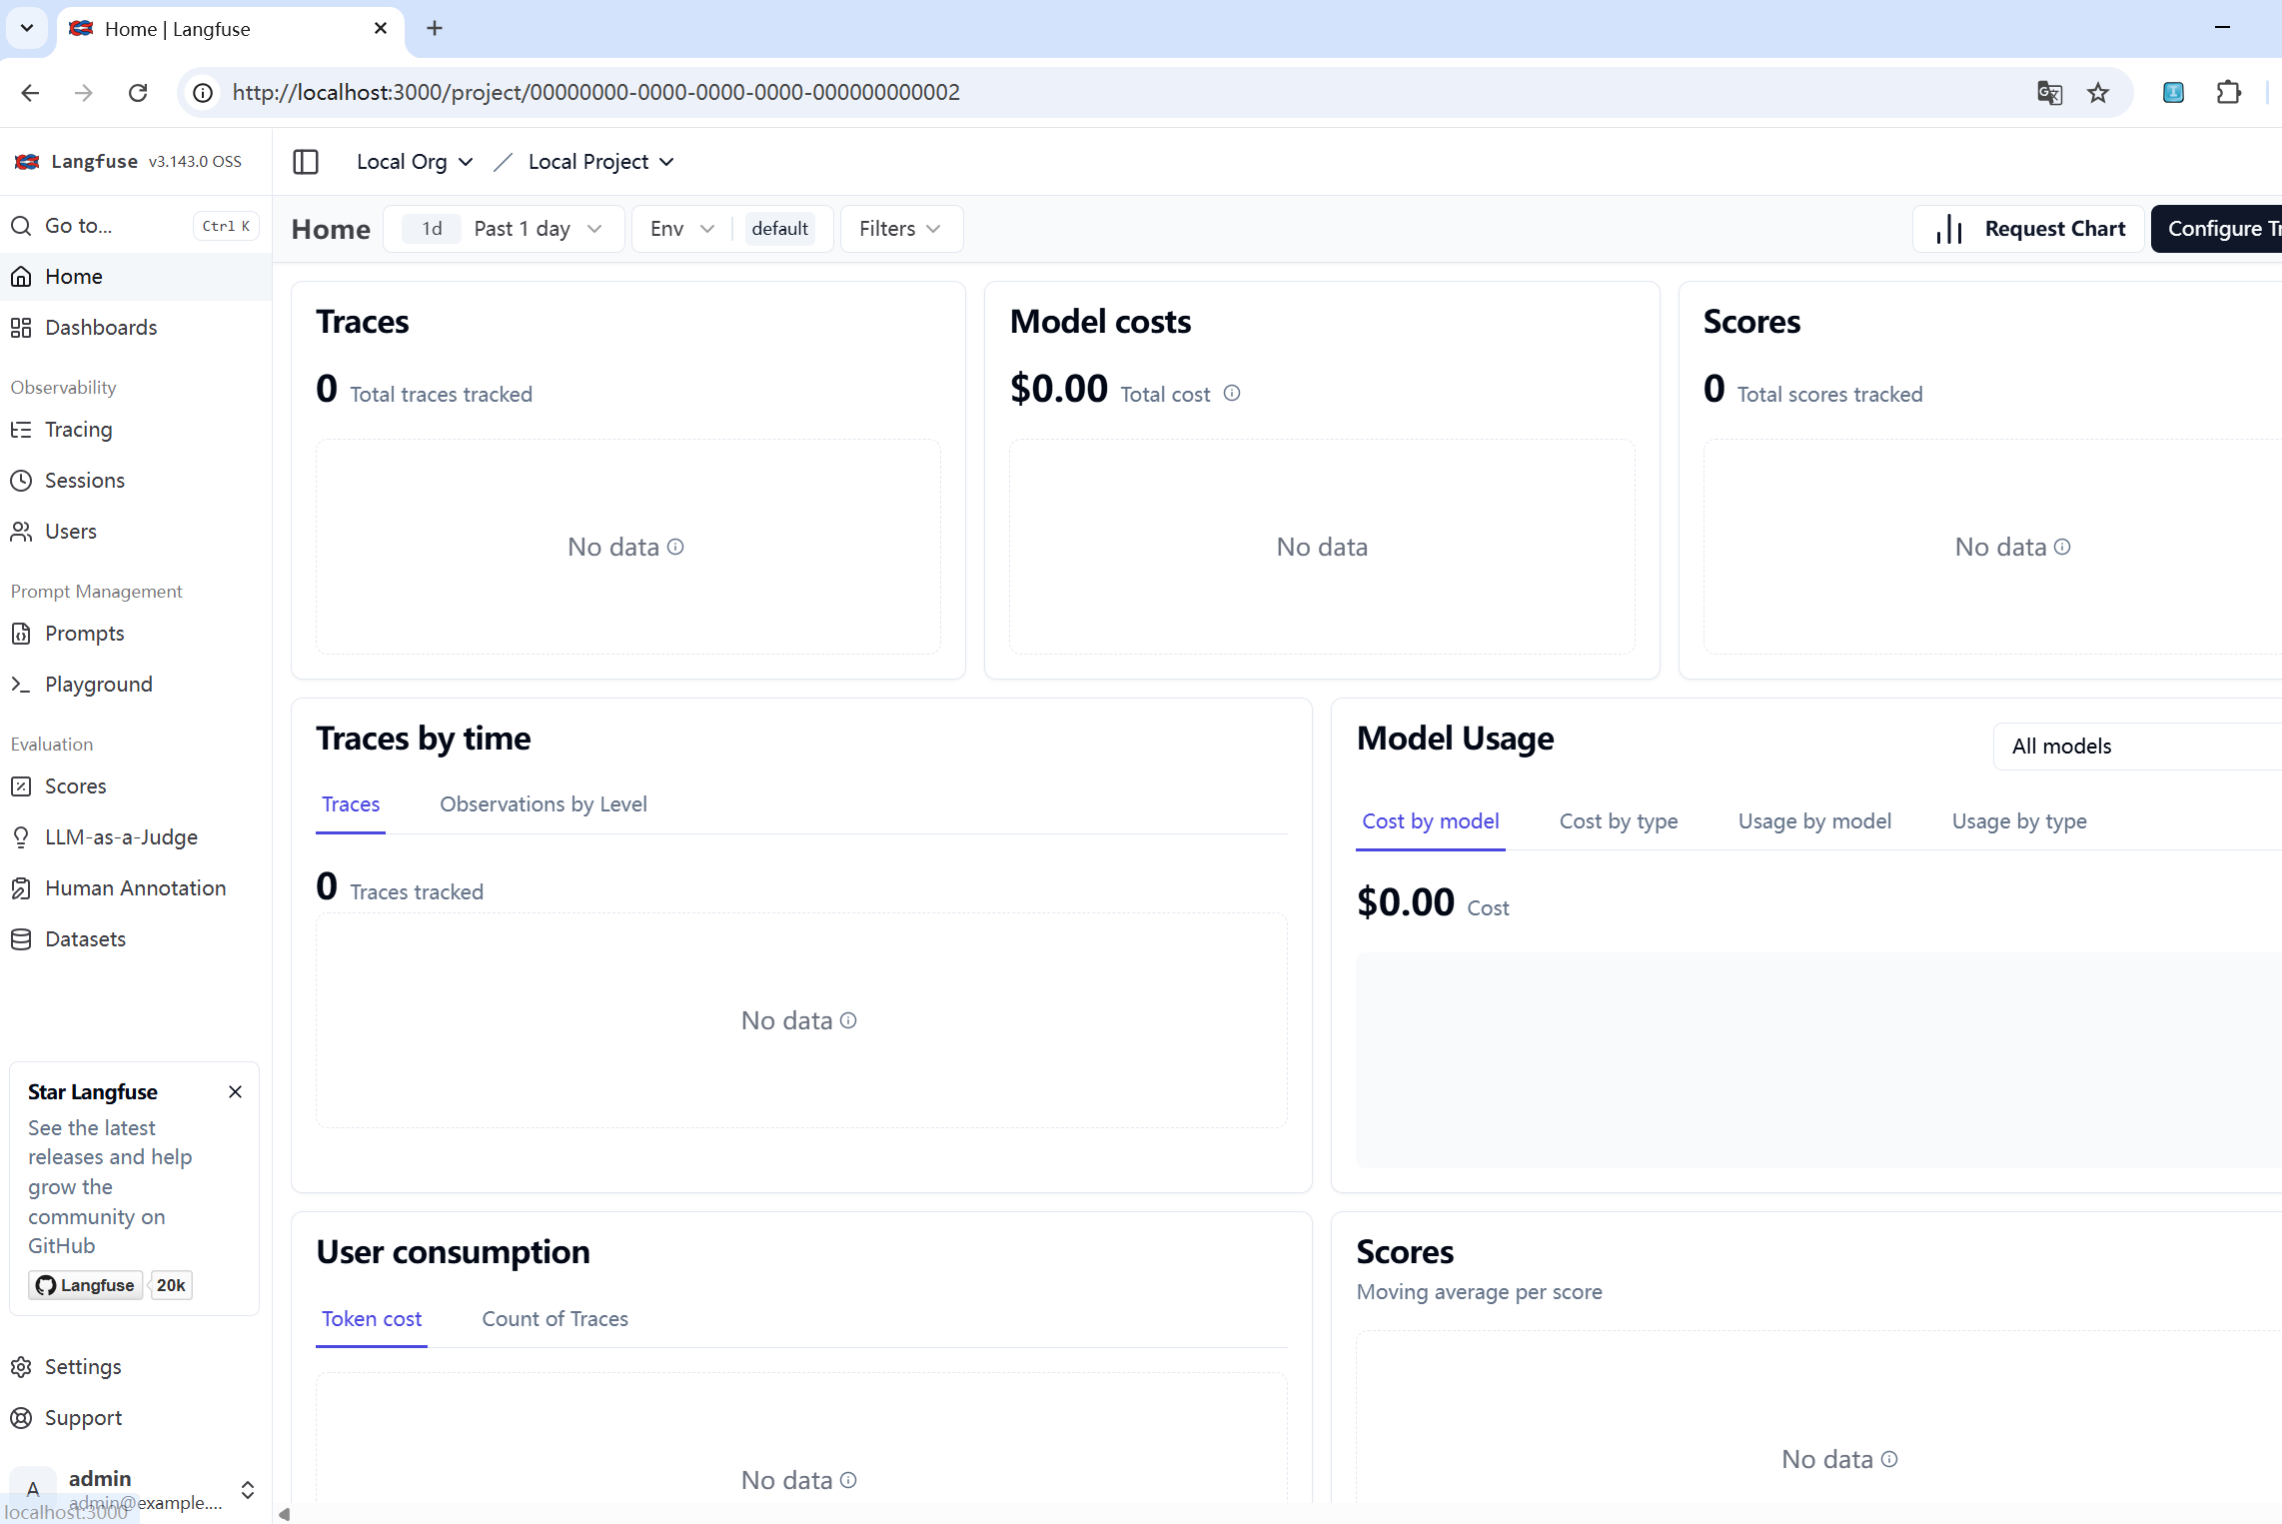Image resolution: width=2282 pixels, height=1524 pixels.
Task: Open the Users page
Action: pyautogui.click(x=70, y=531)
